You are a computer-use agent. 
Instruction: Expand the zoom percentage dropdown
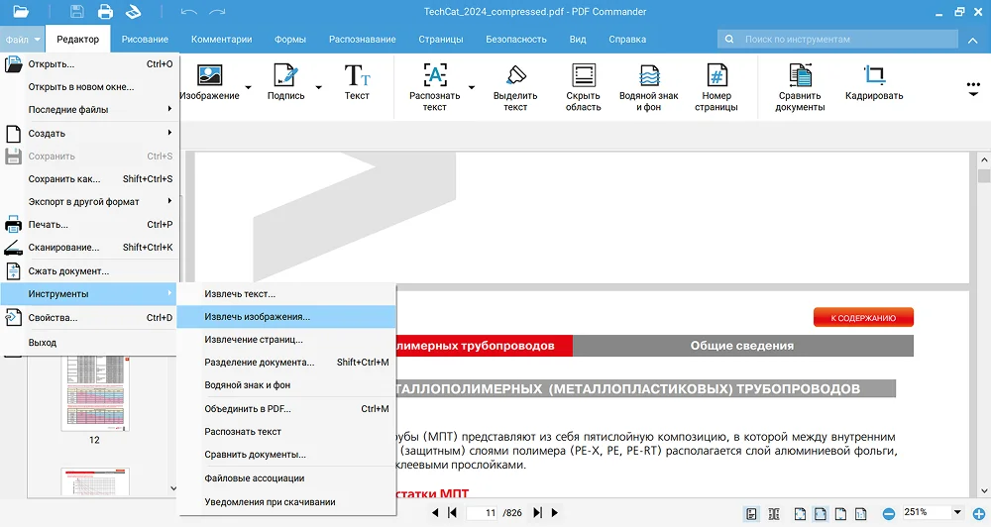click(956, 513)
